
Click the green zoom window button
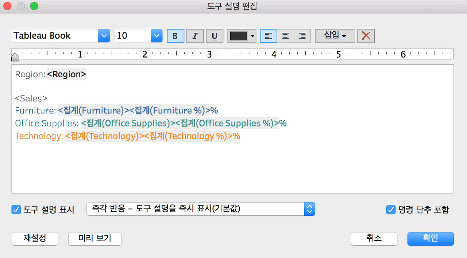pos(34,6)
